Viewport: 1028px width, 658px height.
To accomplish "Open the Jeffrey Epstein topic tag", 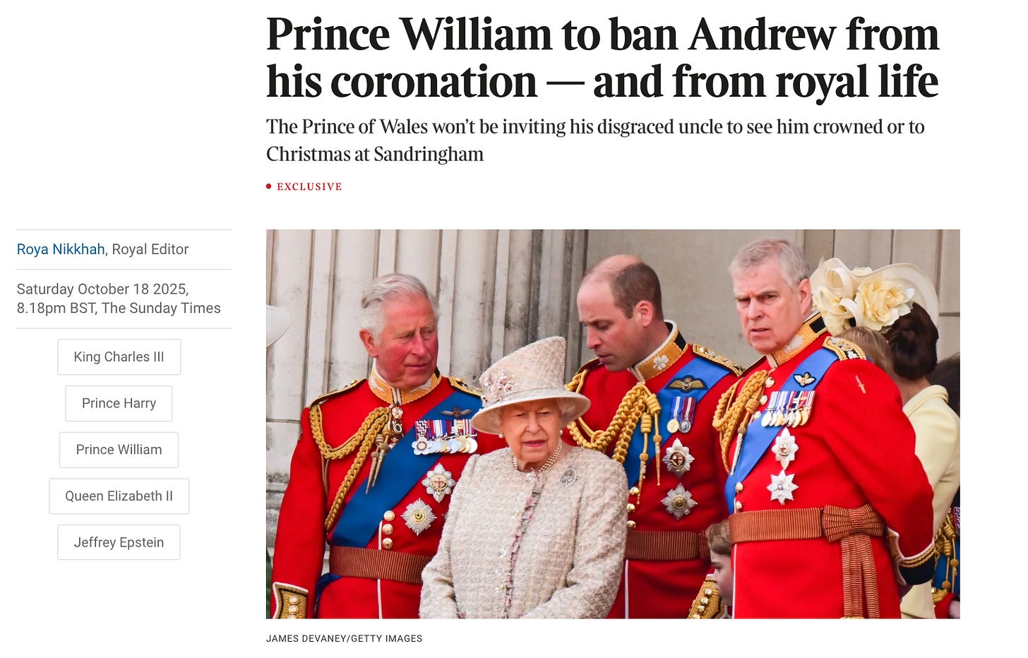I will 119,542.
